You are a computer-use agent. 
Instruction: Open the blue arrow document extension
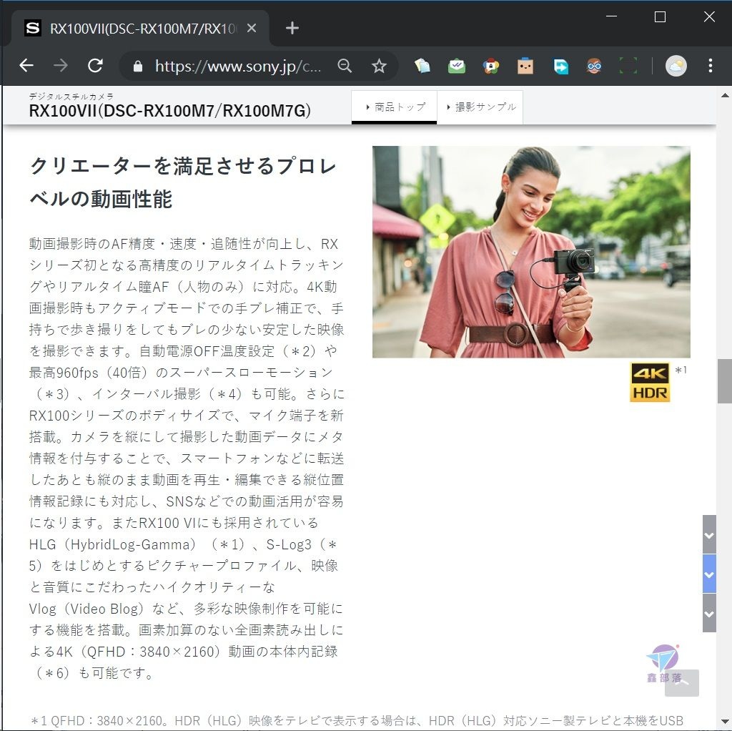point(560,66)
